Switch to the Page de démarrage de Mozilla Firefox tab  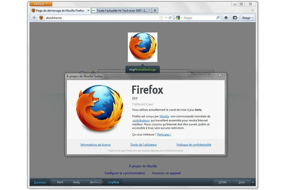coord(61,11)
